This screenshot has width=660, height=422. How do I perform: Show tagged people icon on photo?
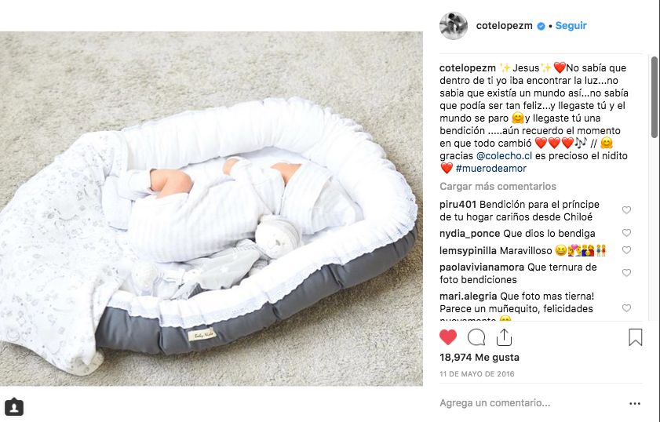[x=14, y=407]
